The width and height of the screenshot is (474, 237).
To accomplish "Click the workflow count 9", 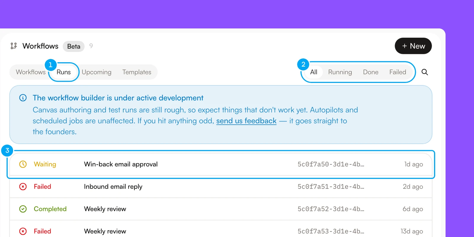I will click(91, 46).
